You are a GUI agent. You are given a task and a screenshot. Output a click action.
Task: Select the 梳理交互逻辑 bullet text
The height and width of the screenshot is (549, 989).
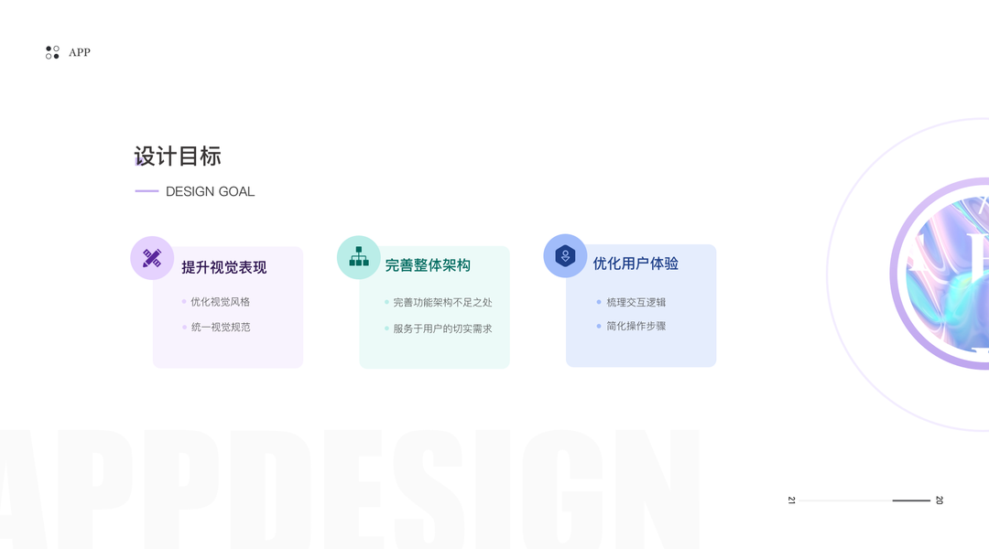[636, 303]
